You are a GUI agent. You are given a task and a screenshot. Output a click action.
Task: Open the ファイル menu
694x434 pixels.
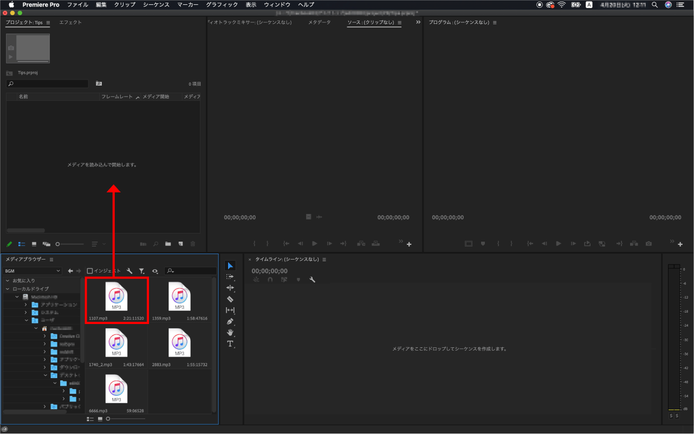click(77, 4)
